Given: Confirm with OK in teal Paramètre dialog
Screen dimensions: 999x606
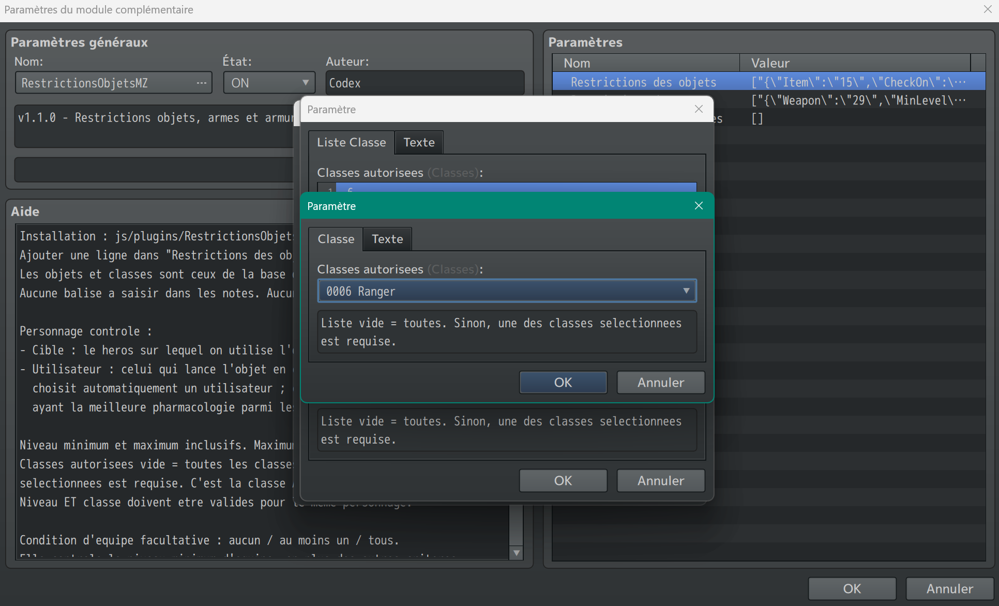Looking at the screenshot, I should (x=563, y=383).
